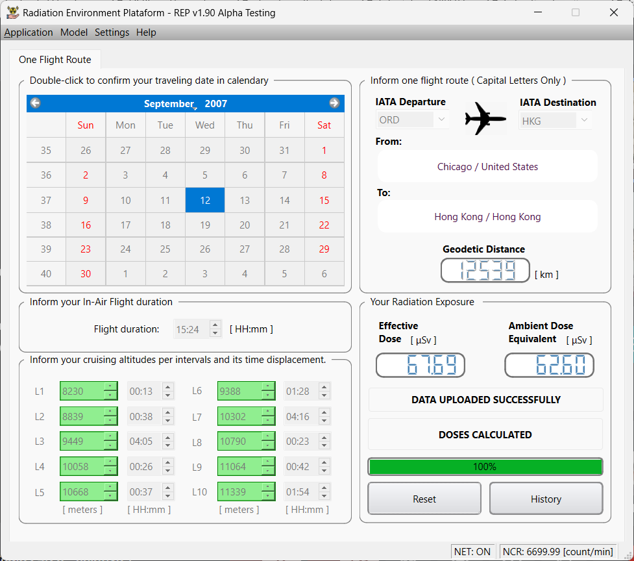
Task: Decrease L10 time displacement with down arrow
Action: pyautogui.click(x=325, y=496)
